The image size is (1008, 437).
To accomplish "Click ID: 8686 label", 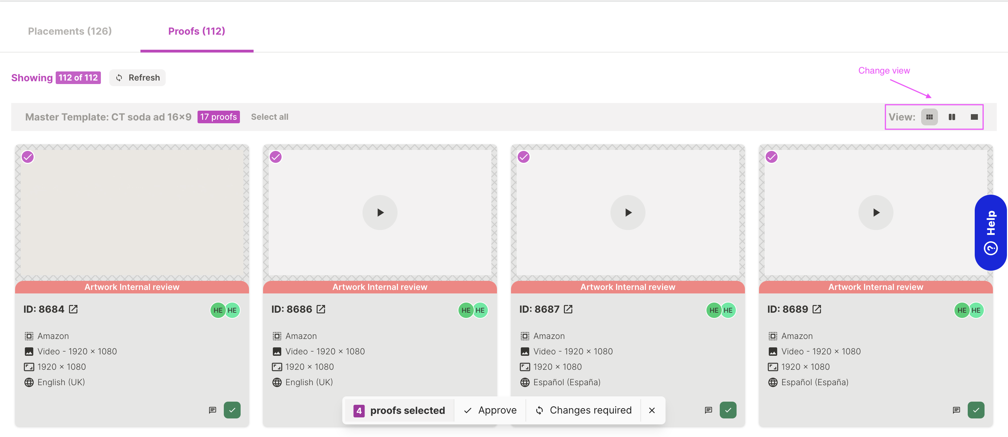I will click(x=292, y=310).
